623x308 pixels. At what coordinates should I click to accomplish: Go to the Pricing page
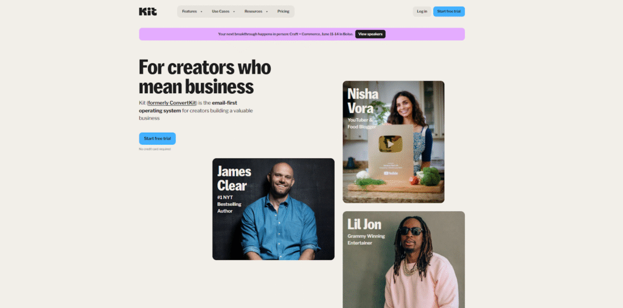click(284, 12)
